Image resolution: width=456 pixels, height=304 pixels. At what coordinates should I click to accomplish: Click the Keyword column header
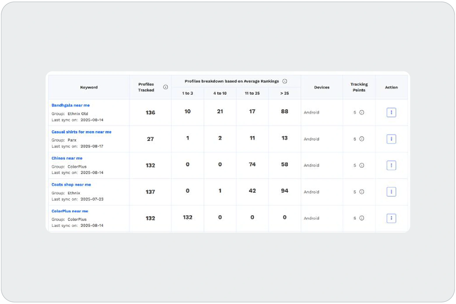89,87
